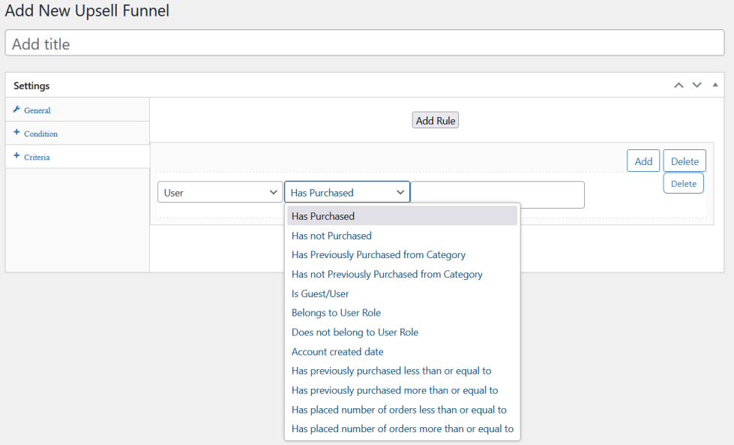Open the Condition settings tab
734x445 pixels.
click(40, 134)
